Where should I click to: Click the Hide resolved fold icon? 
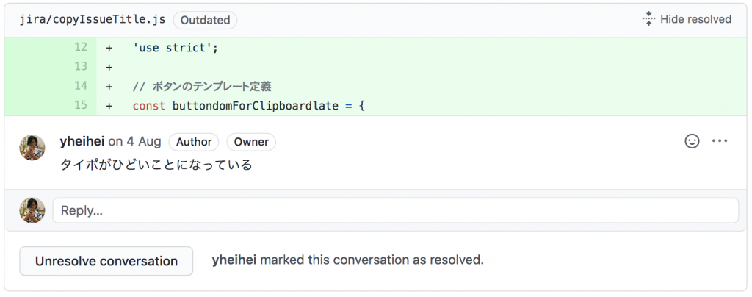tap(648, 19)
